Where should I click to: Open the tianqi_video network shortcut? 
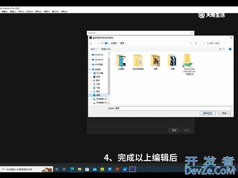click(189, 64)
